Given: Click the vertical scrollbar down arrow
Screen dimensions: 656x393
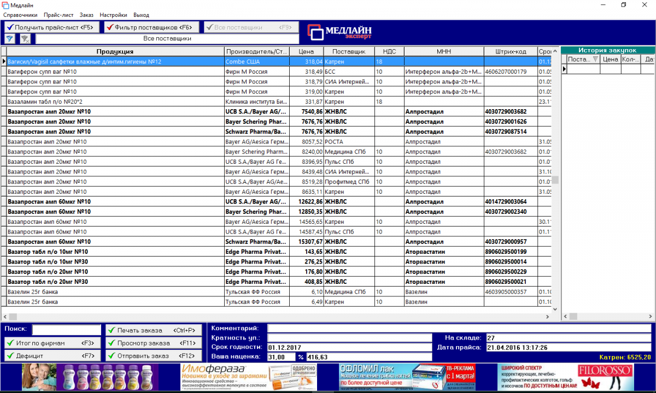Looking at the screenshot, I should tap(555, 309).
